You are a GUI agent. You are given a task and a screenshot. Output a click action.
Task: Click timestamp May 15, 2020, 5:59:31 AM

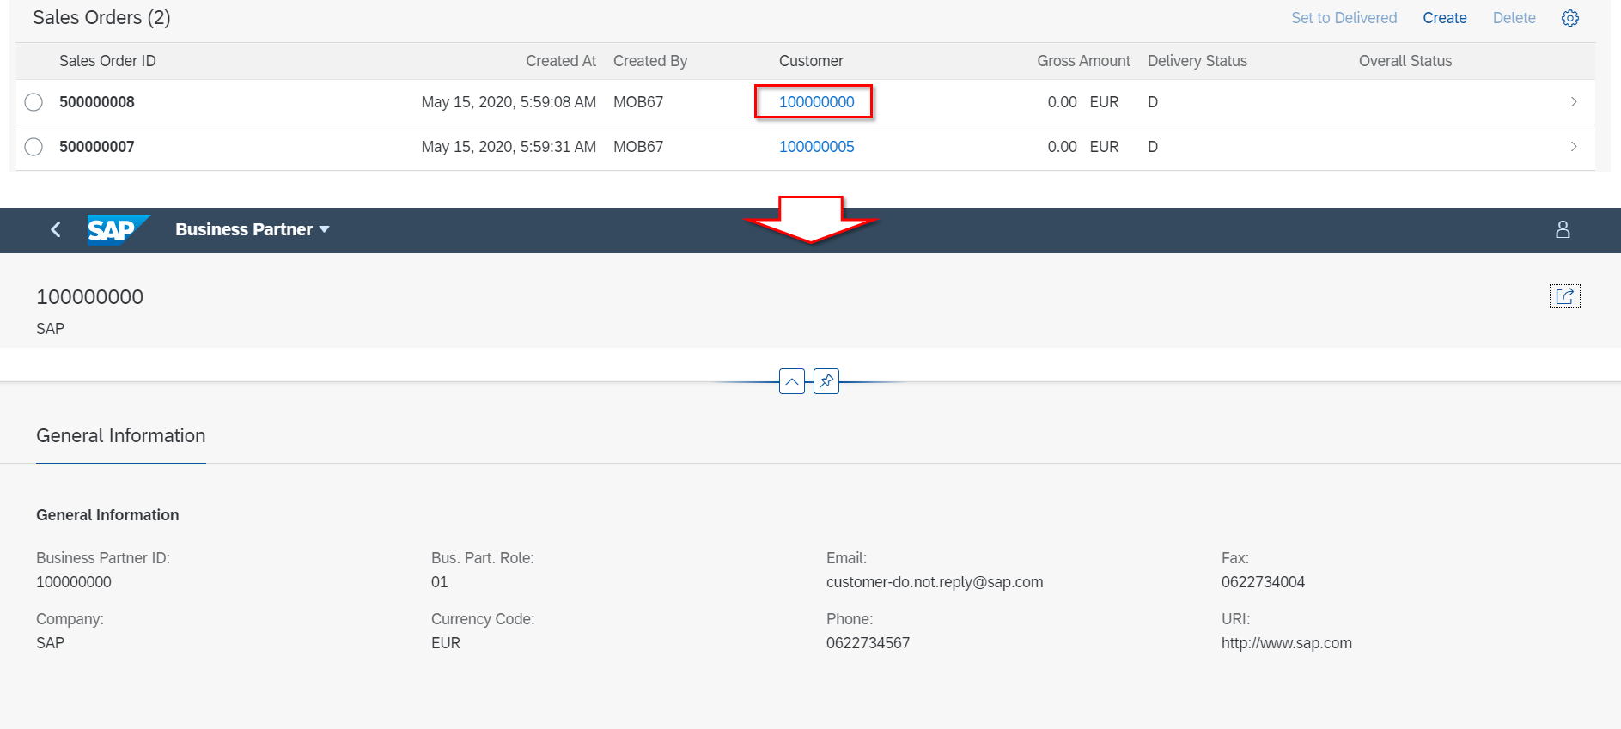coord(509,147)
